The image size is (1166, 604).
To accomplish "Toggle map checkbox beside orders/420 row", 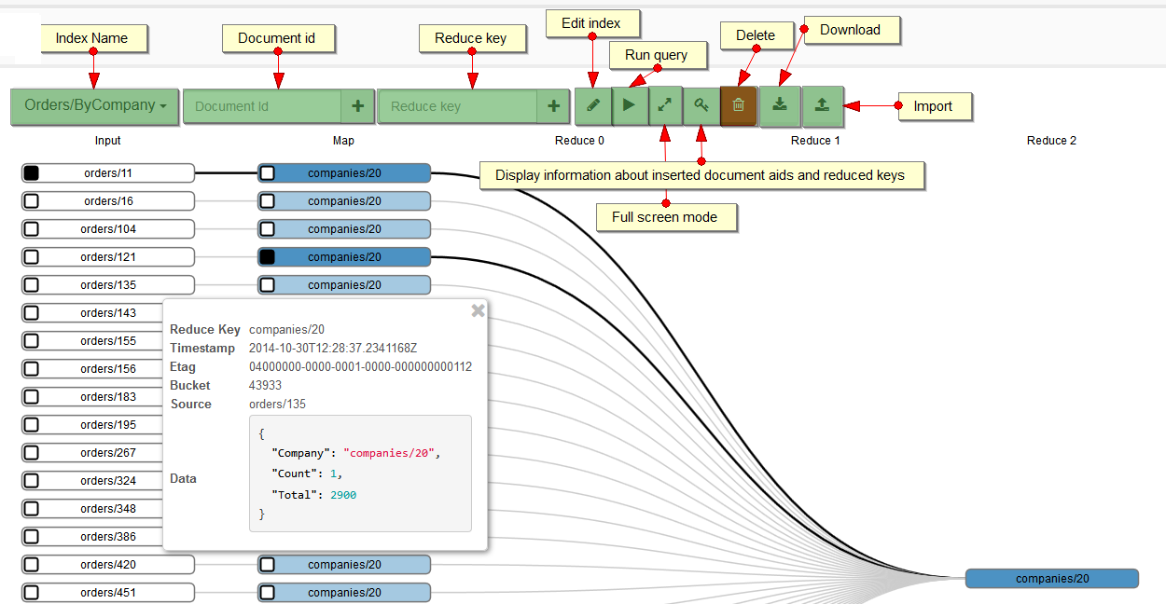I will click(268, 565).
